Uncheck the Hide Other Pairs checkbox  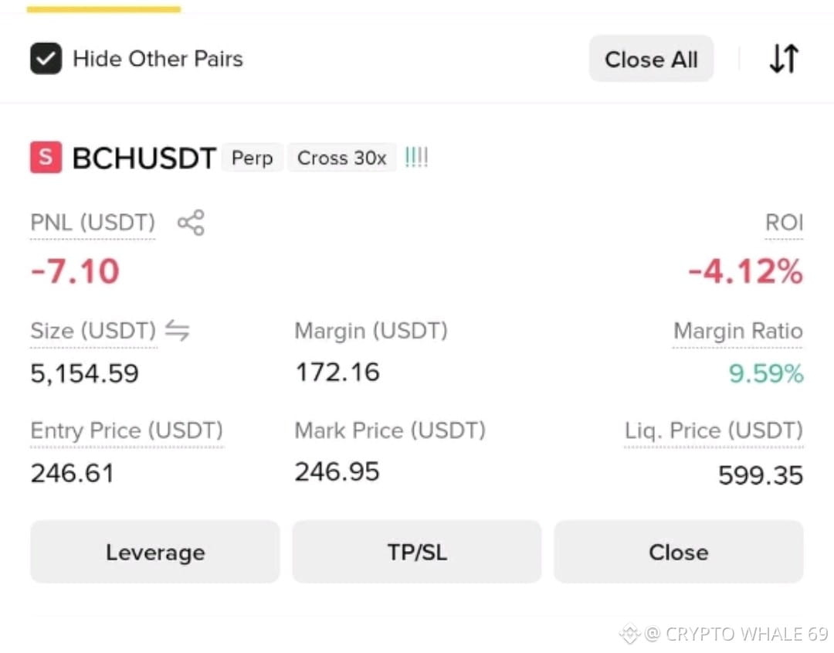[x=46, y=59]
